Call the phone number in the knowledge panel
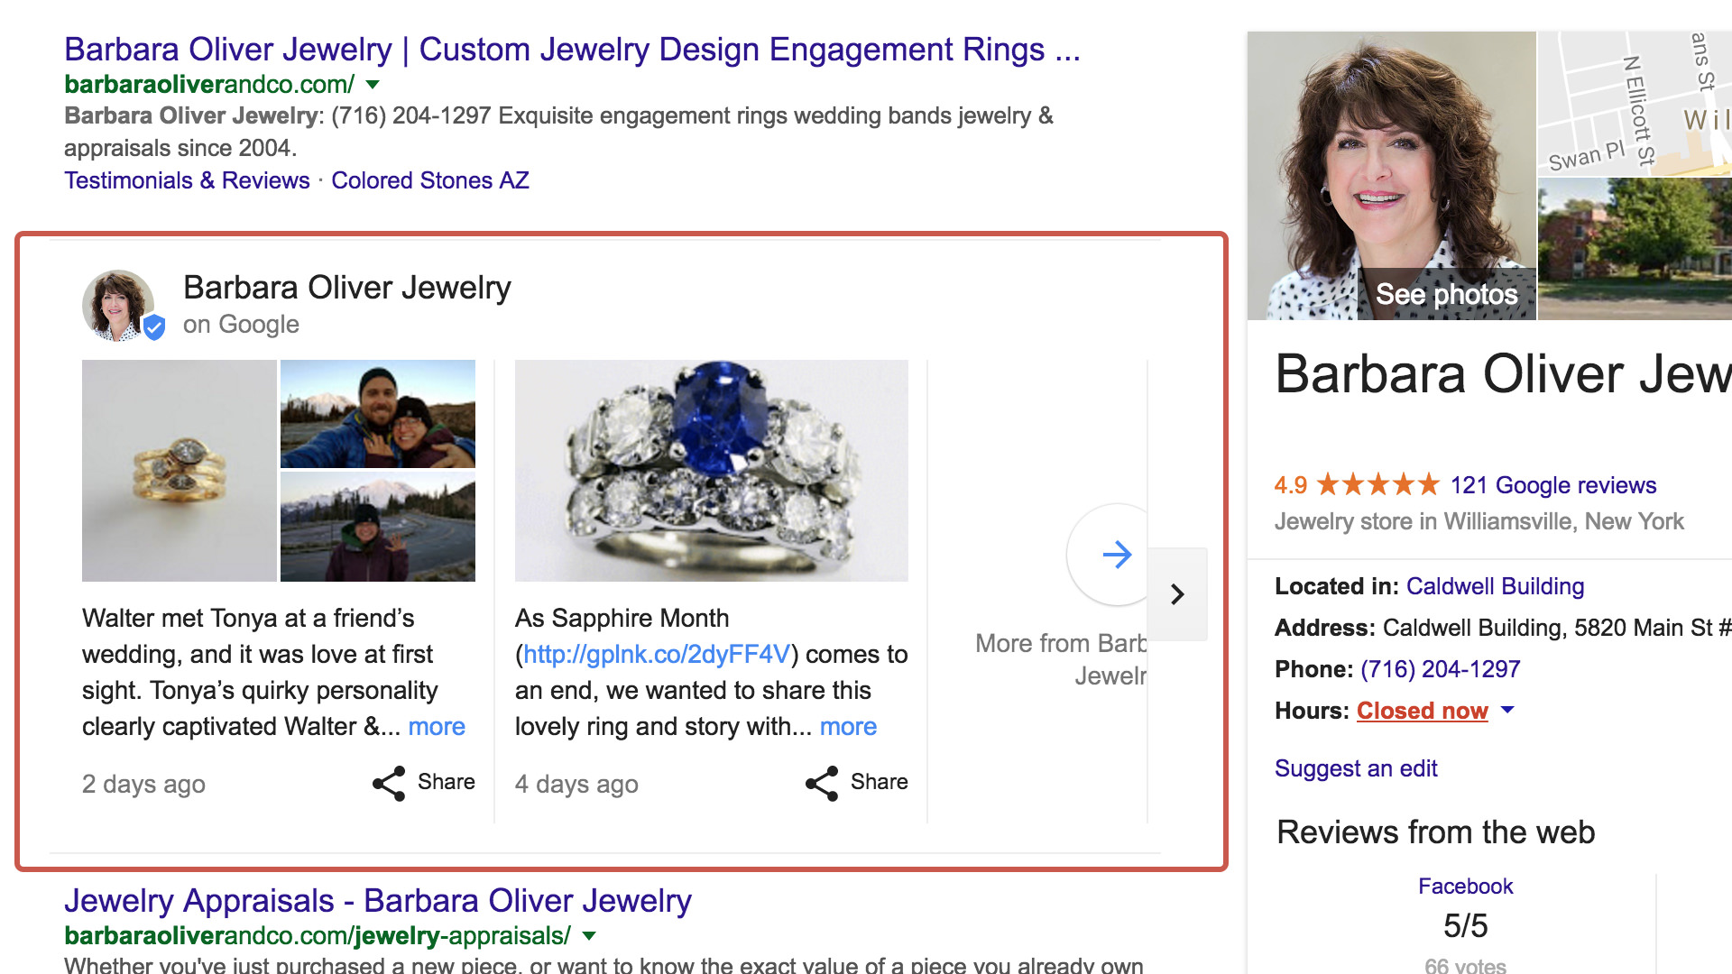 click(x=1440, y=669)
